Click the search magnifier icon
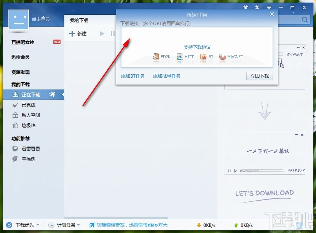The image size is (316, 233). 305,20
